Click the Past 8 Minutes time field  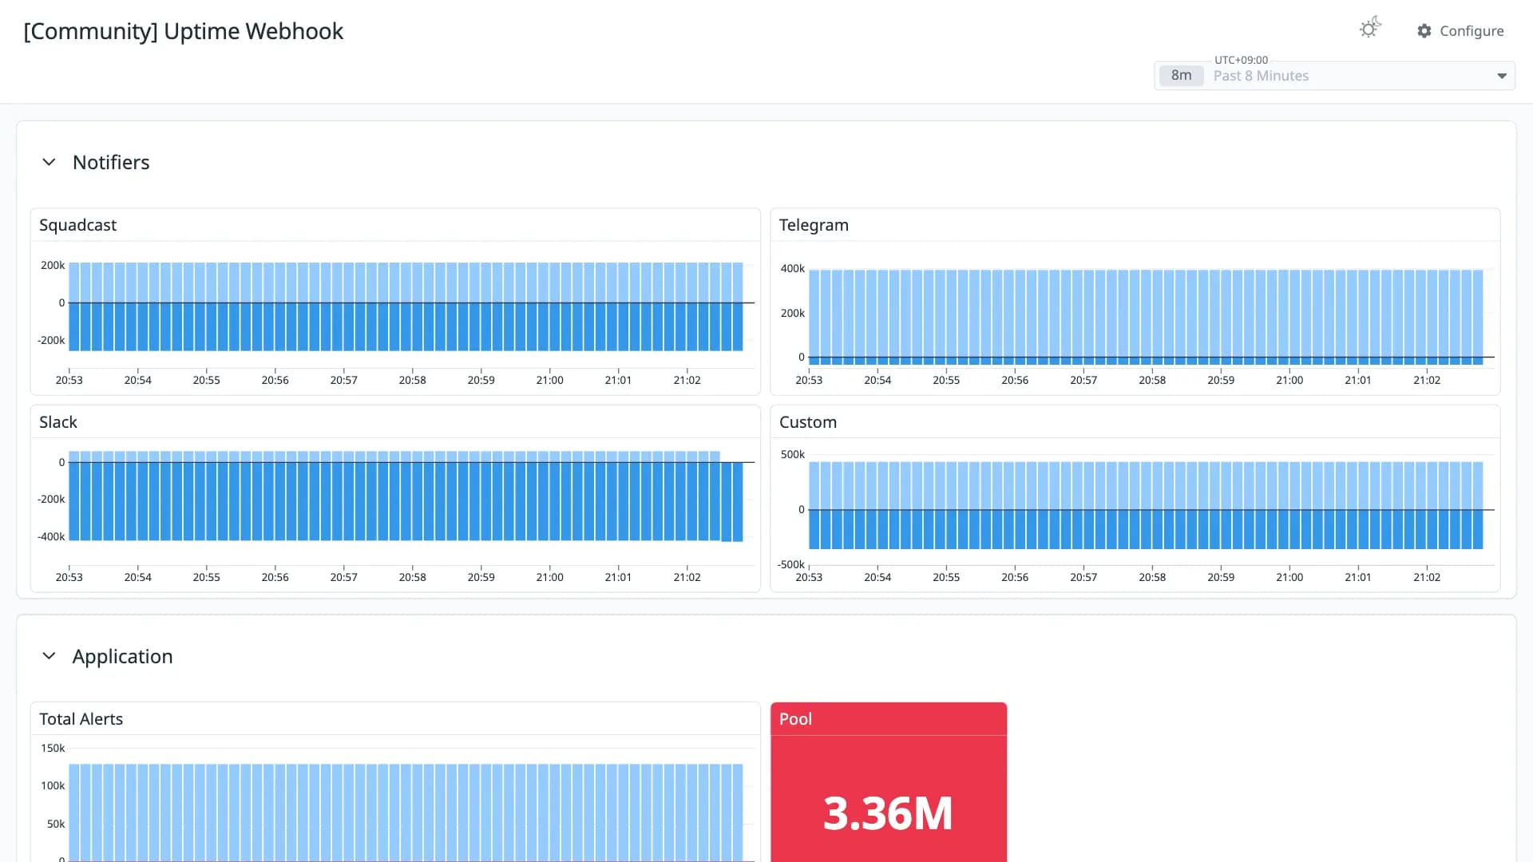pyautogui.click(x=1335, y=76)
